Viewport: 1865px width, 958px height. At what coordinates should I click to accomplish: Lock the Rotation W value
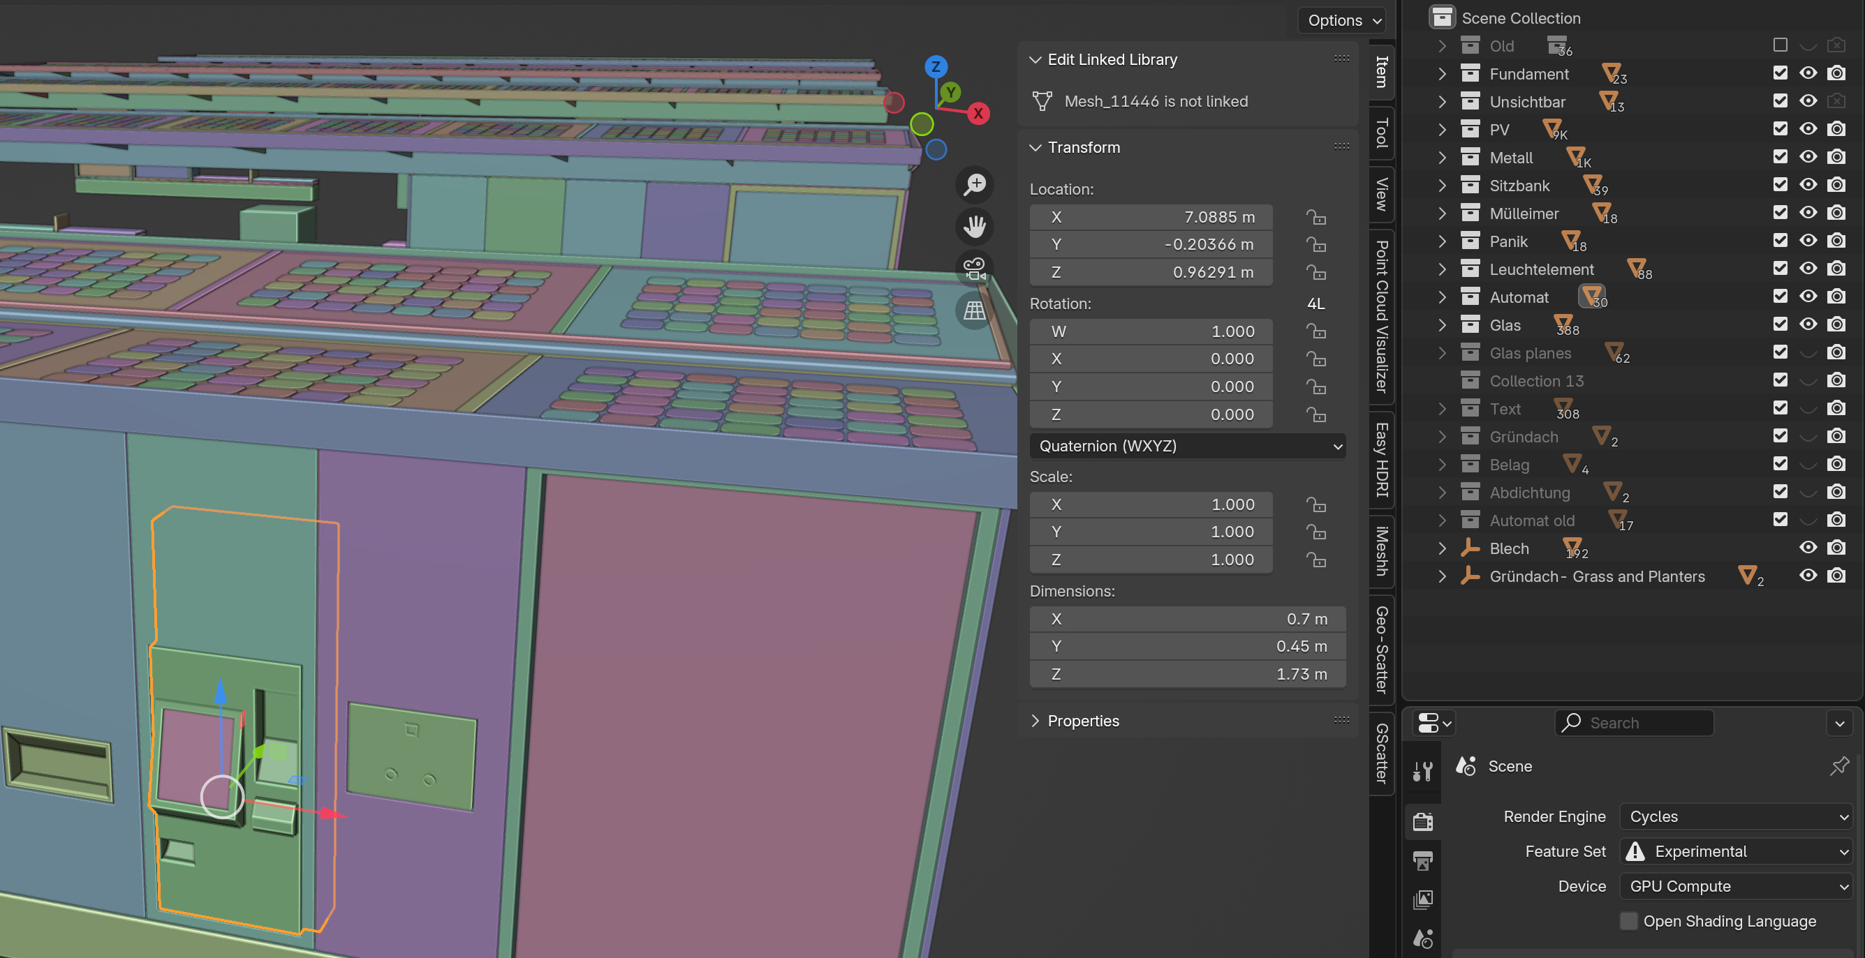click(1315, 331)
